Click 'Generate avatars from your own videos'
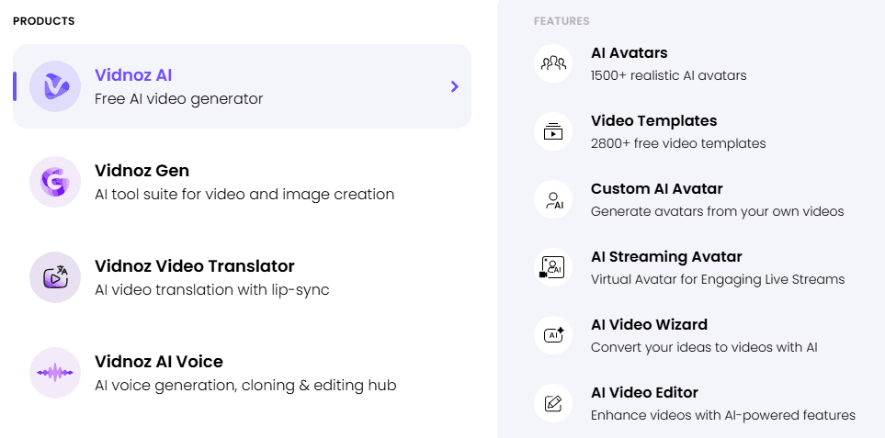885x438 pixels. tap(718, 211)
